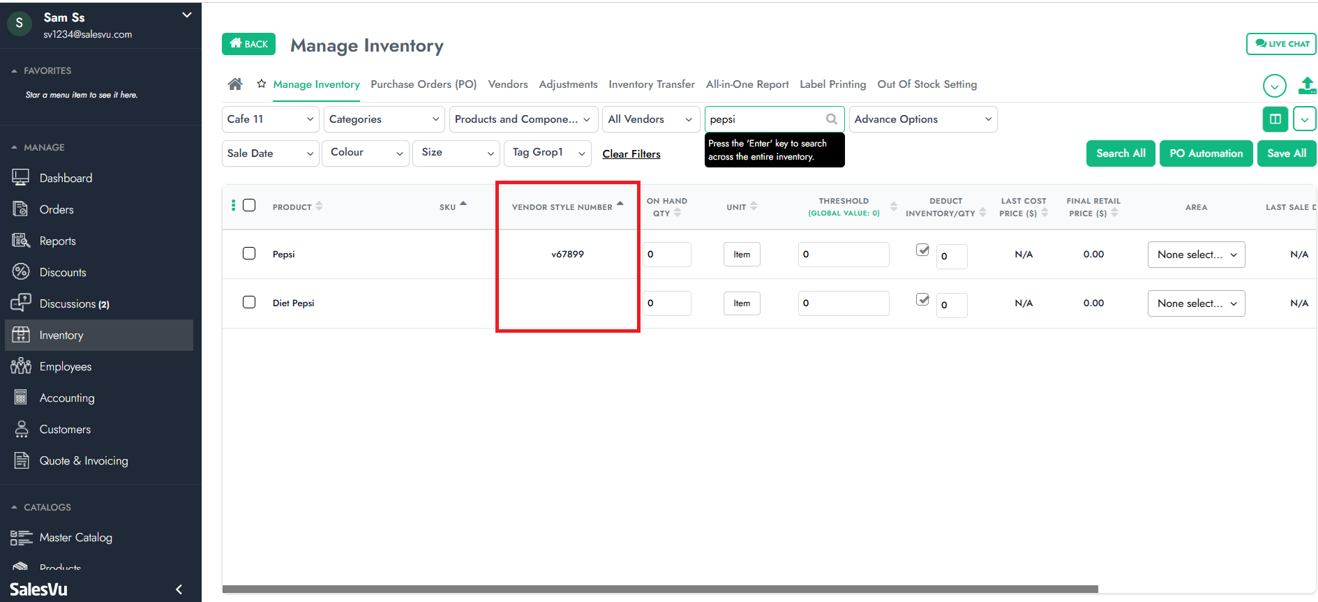The width and height of the screenshot is (1318, 602).
Task: Switch to the Purchase Orders (PO) tab
Action: [x=424, y=84]
